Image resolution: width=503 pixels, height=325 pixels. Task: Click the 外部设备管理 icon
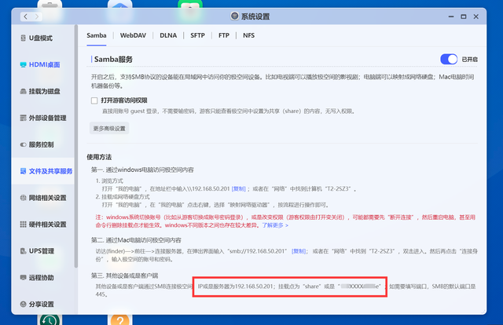[23, 118]
